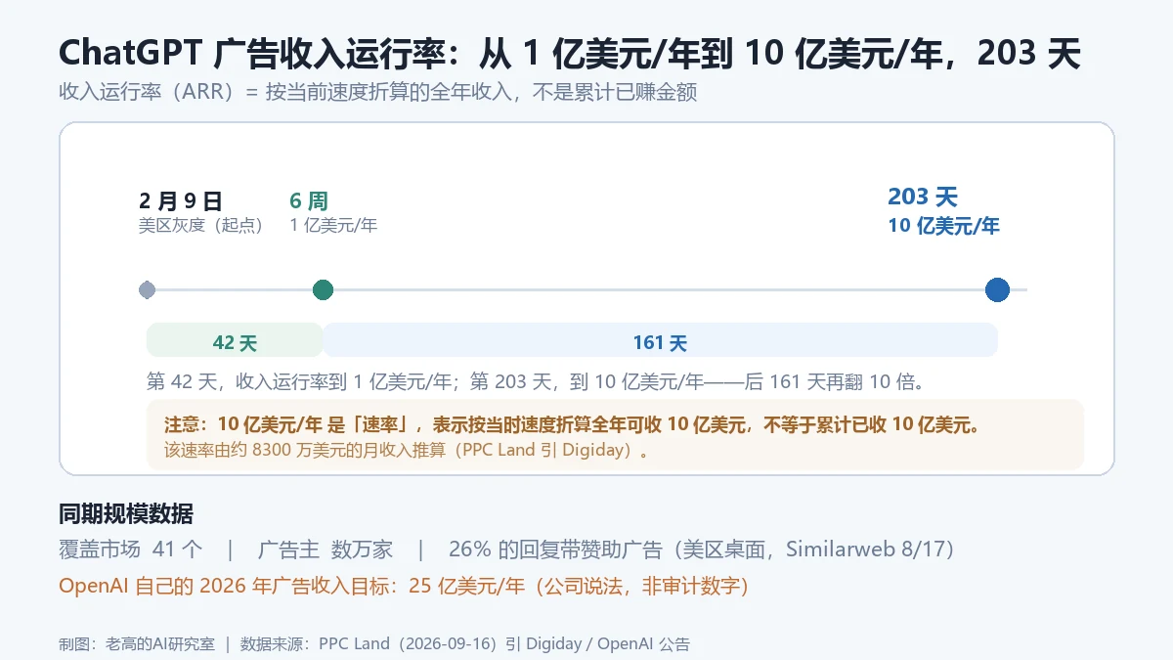Viewport: 1173px width, 660px height.
Task: Click the orange OpenAI 2026 年广告收入目标 line
Action: click(x=403, y=587)
